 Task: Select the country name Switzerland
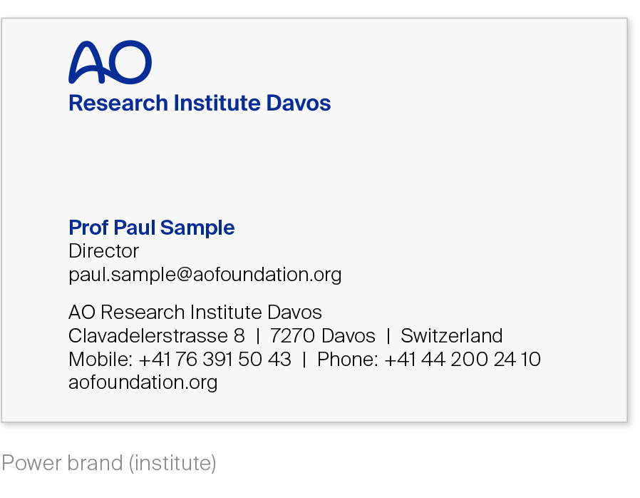pos(451,336)
